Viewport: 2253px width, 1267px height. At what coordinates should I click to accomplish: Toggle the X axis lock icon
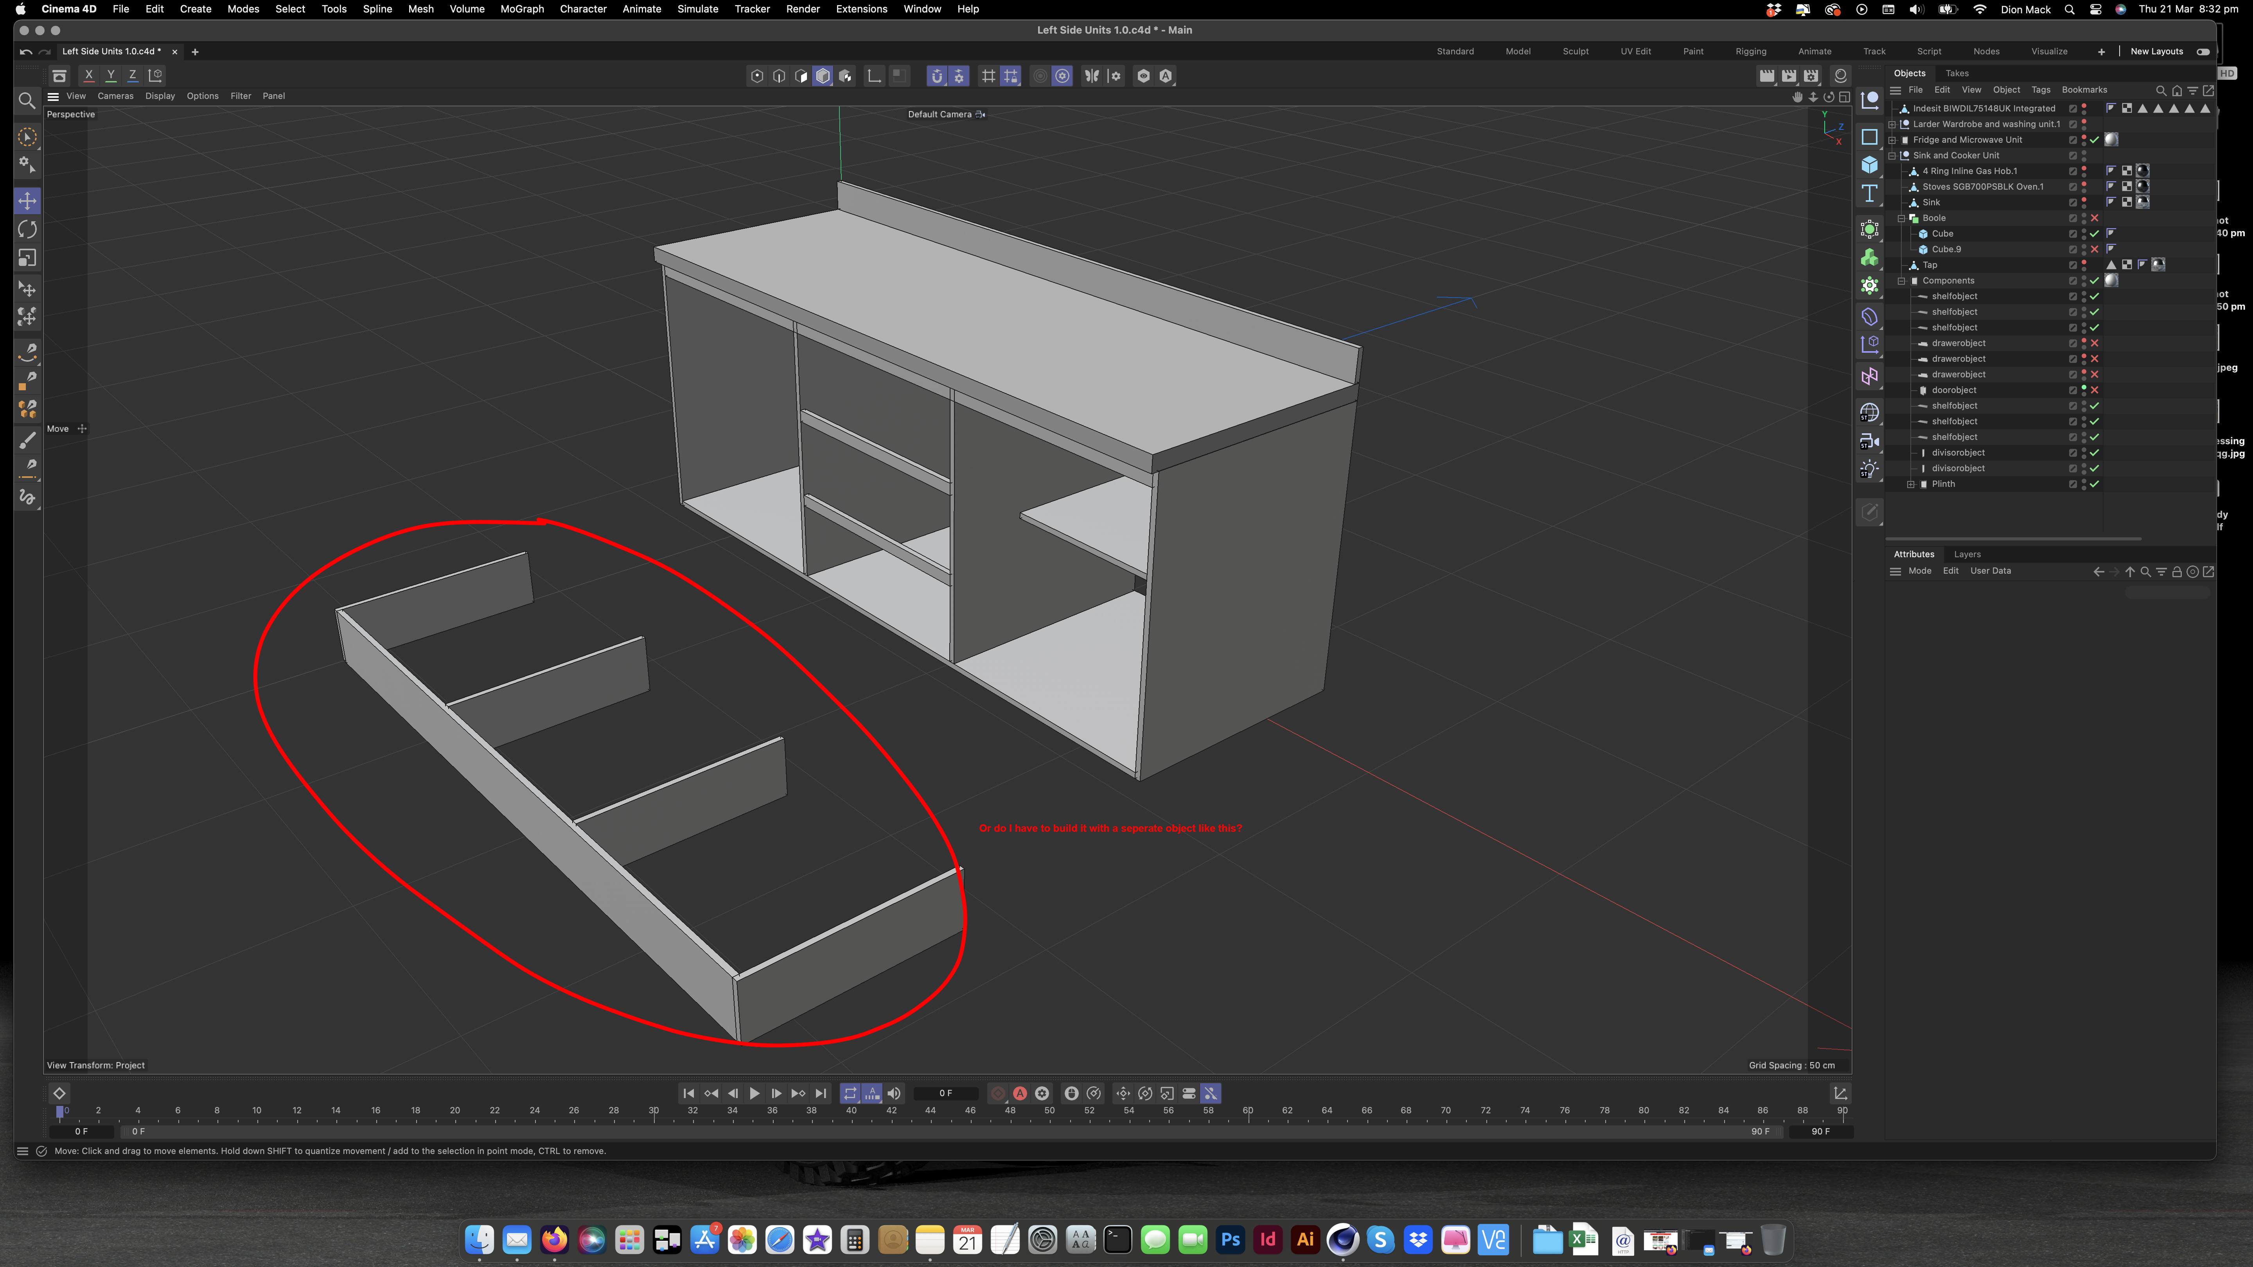click(x=88, y=75)
